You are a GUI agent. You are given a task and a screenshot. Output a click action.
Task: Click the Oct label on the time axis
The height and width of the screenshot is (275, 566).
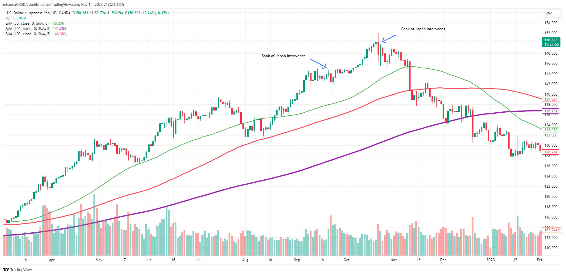tap(346, 260)
